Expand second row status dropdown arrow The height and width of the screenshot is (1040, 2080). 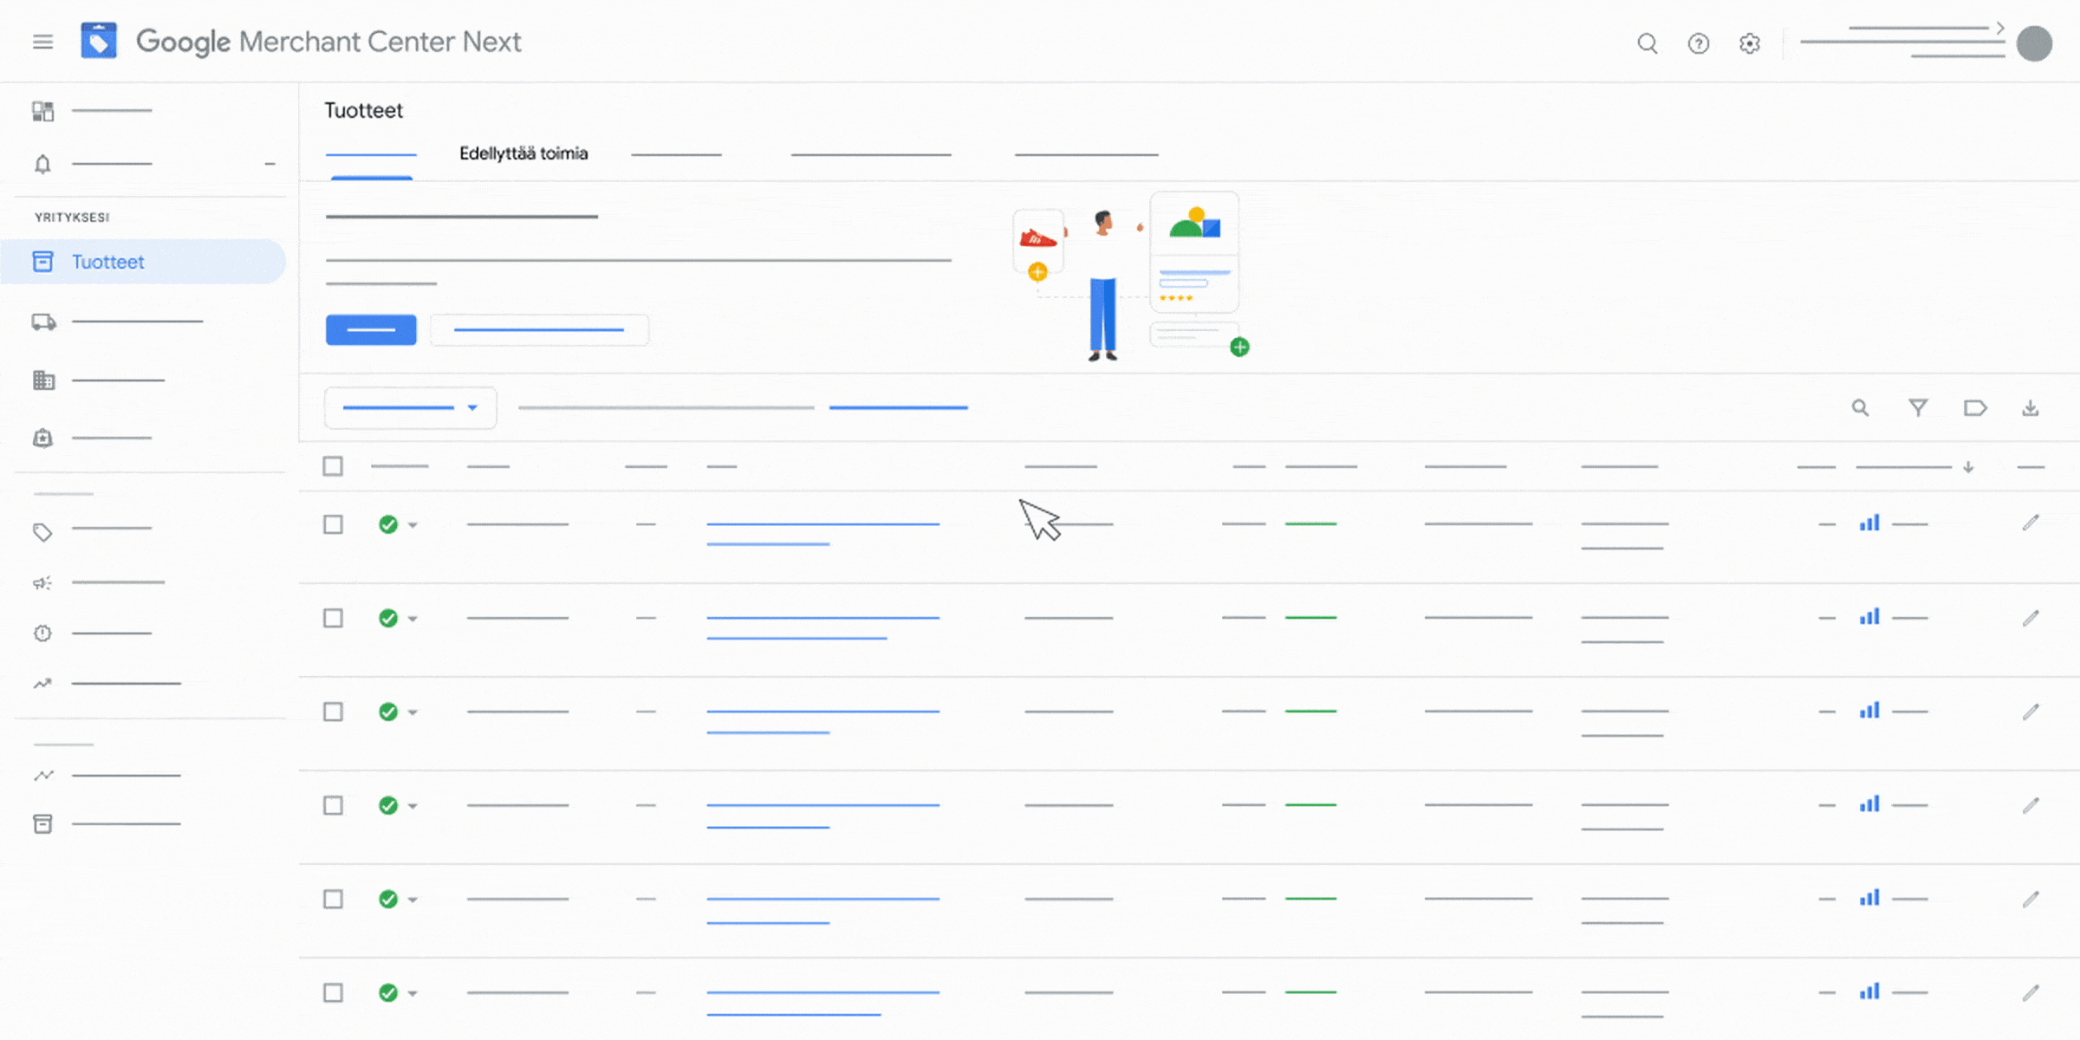(413, 619)
